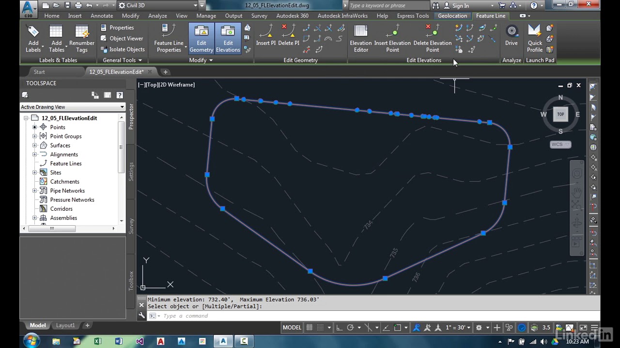Screen dimensions: 620x348
Task: Select Catchments in Prospector tree
Action: 64,182
